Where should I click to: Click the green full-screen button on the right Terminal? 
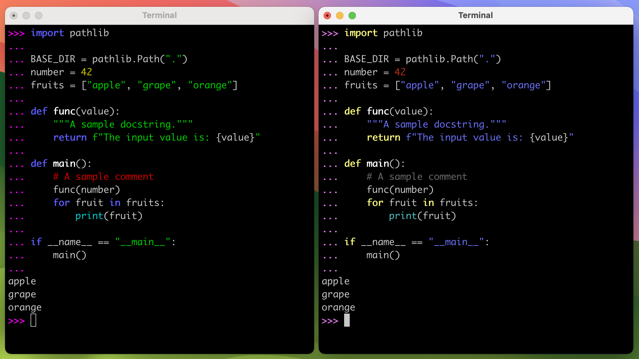tap(352, 15)
